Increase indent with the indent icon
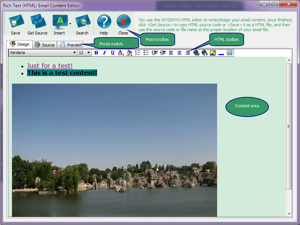The height and width of the screenshot is (225, 300). (x=163, y=53)
